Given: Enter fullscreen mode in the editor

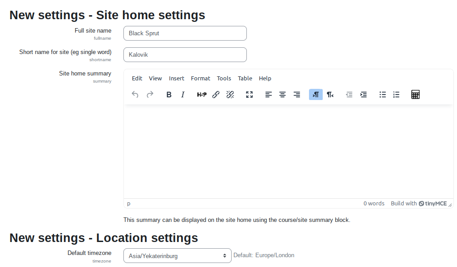Looking at the screenshot, I should (250, 95).
